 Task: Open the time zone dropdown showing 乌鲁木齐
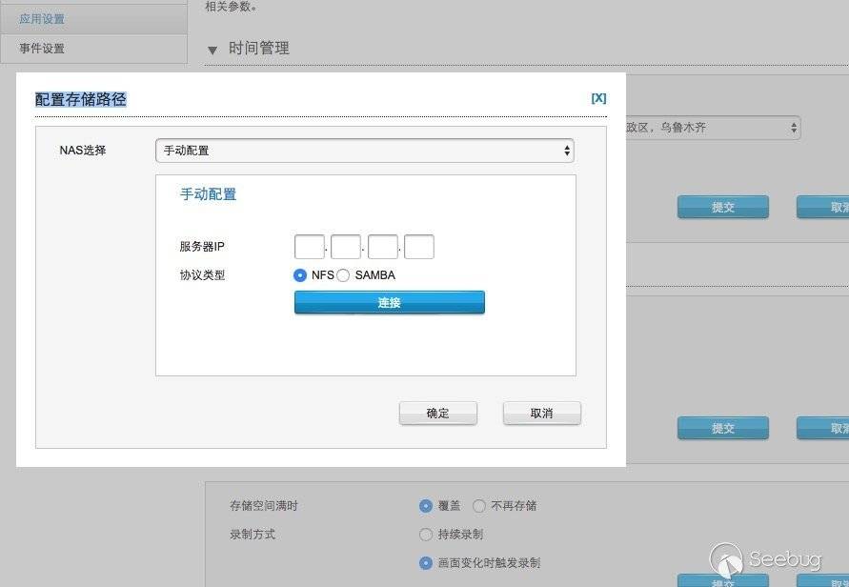click(713, 128)
